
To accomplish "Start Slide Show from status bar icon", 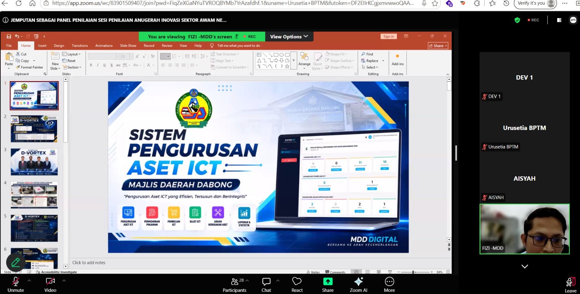I will coord(390,272).
